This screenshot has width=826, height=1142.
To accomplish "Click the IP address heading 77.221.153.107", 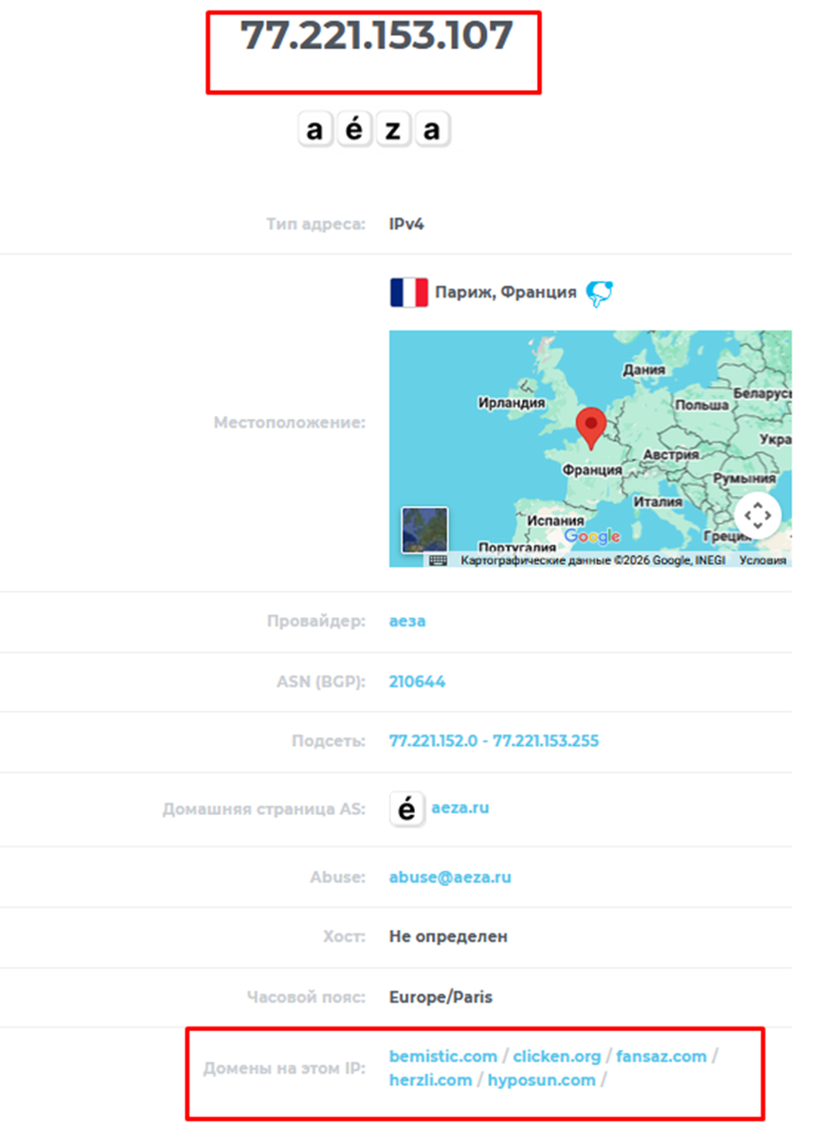I will [x=376, y=35].
